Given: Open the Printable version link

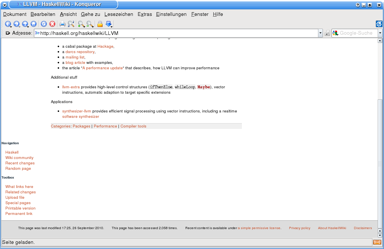Looking at the screenshot, I should pos(20,208).
